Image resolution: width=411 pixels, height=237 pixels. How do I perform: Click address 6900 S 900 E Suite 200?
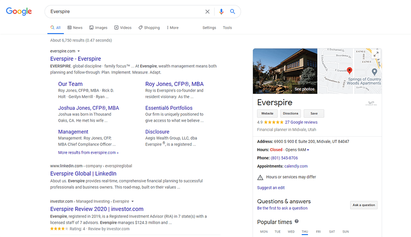(x=311, y=142)
